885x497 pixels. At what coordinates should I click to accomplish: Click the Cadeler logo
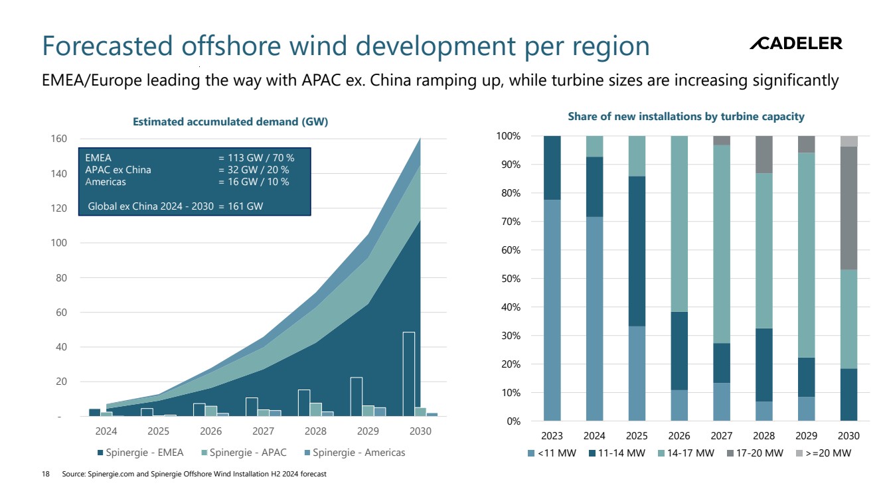coord(796,44)
